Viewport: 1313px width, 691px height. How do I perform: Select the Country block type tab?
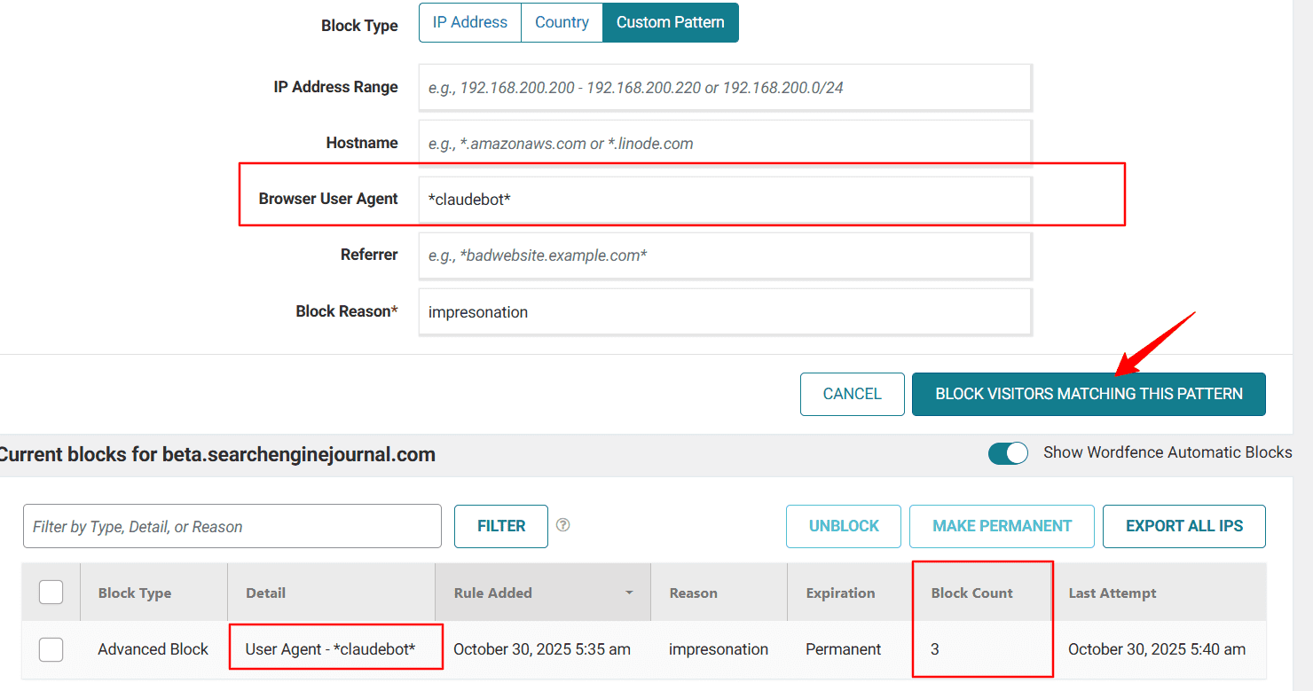[x=562, y=22]
